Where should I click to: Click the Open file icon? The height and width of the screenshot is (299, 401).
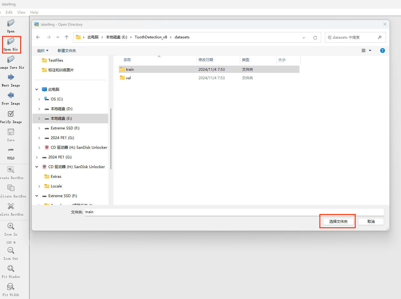point(11,23)
